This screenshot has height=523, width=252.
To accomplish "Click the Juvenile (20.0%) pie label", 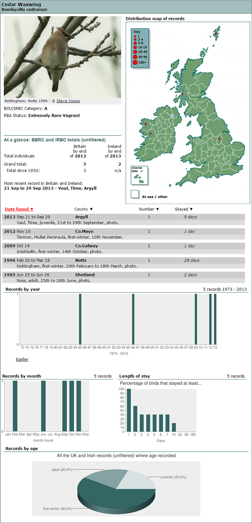I will pos(173,477).
